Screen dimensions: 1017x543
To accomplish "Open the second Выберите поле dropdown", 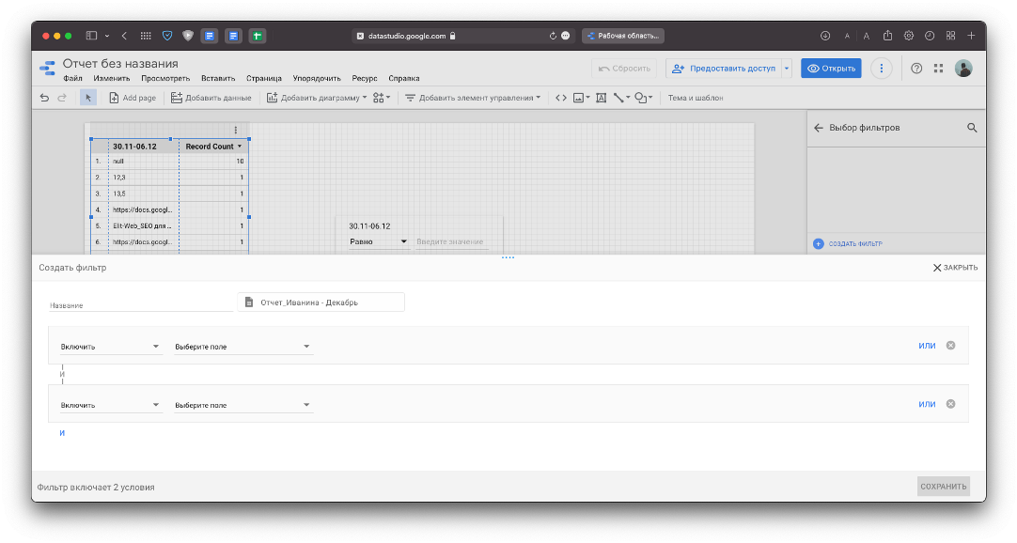I will (x=243, y=405).
